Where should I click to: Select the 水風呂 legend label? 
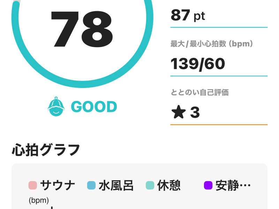[116, 185]
